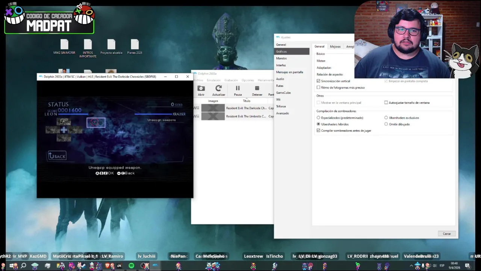This screenshot has height=271, width=481.
Task: Click the Actualizar refresh icon in Dolphin toolbar
Action: 218,88
